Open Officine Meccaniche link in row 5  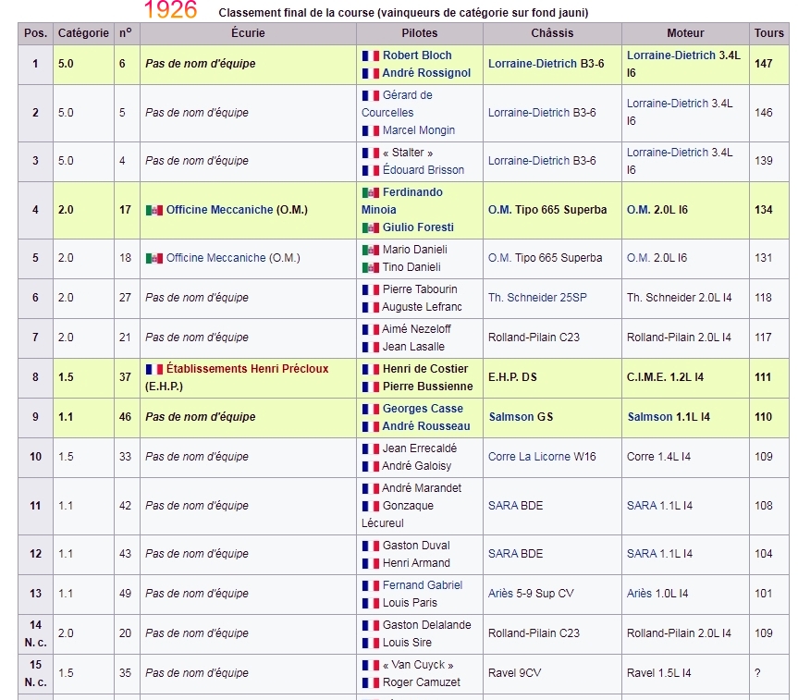tap(215, 258)
